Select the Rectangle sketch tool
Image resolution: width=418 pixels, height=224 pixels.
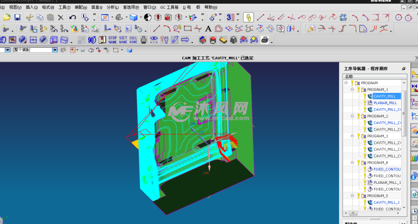click(x=187, y=28)
